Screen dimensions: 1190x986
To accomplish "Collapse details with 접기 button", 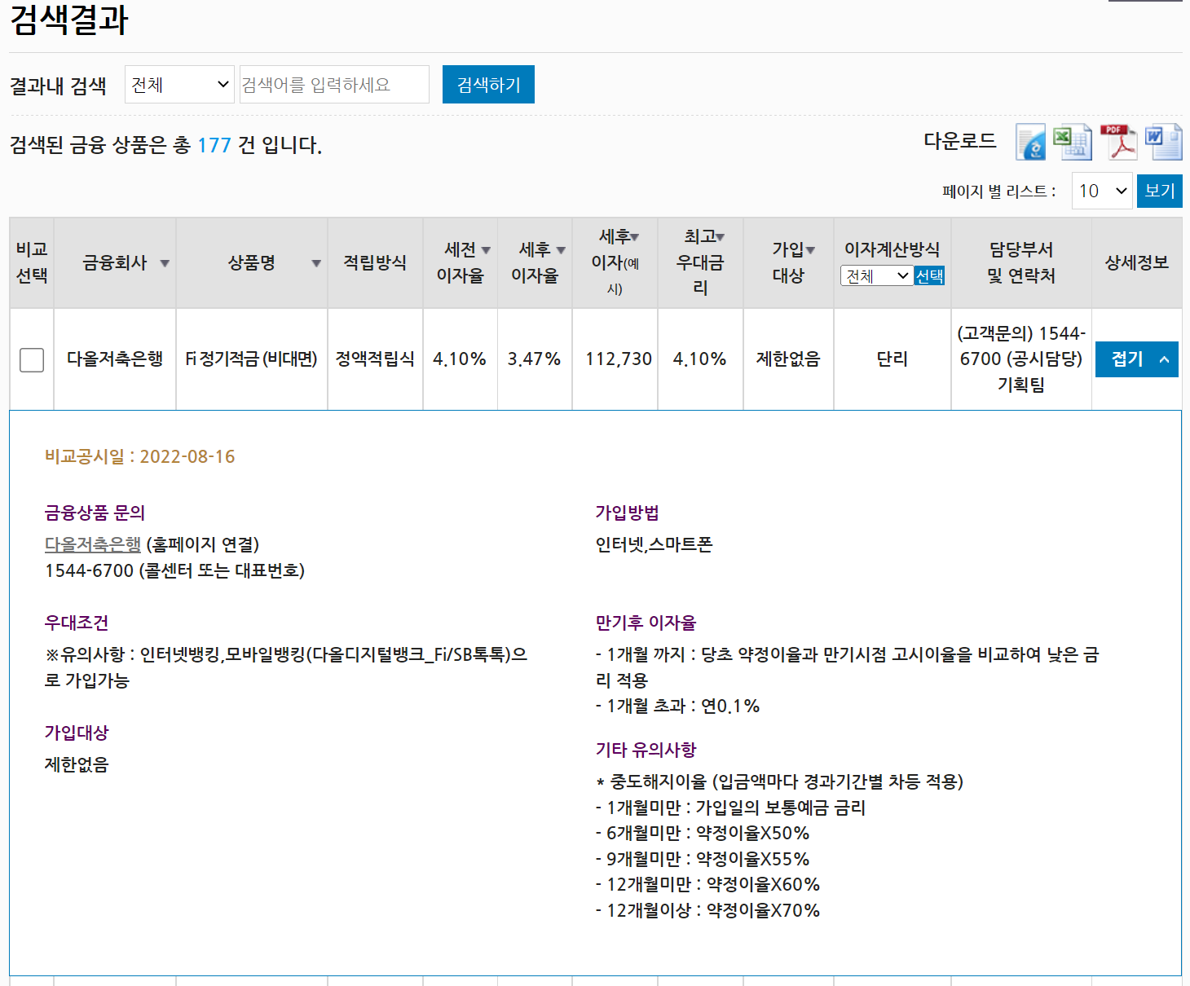I will tap(1137, 359).
